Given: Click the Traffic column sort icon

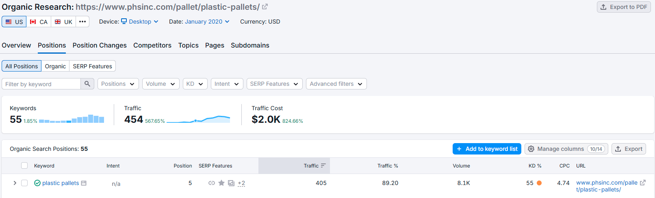Looking at the screenshot, I should pyautogui.click(x=323, y=165).
